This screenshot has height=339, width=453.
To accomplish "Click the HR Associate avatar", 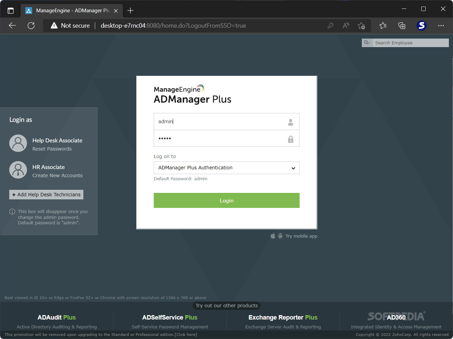I will [18, 170].
